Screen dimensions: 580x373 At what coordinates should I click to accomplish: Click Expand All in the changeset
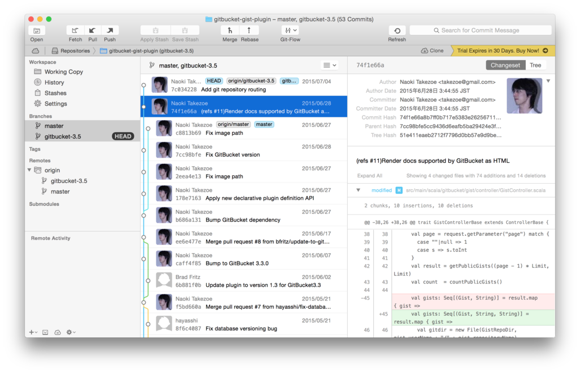click(x=369, y=176)
